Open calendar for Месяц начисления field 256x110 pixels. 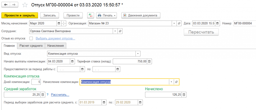point(59,23)
